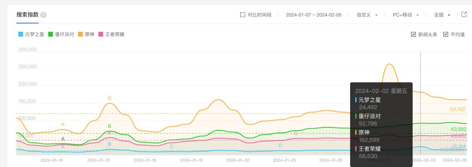Screen dimensions: 472x167
Task: Click pink news marker C near 2024-01-25
Action: pyautogui.click(x=296, y=133)
